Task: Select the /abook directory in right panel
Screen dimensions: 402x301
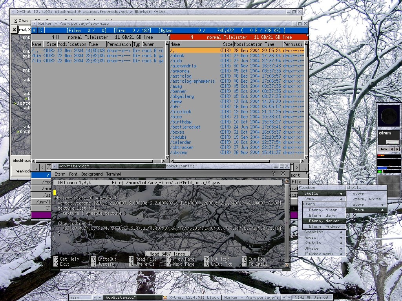Action: [x=237, y=56]
